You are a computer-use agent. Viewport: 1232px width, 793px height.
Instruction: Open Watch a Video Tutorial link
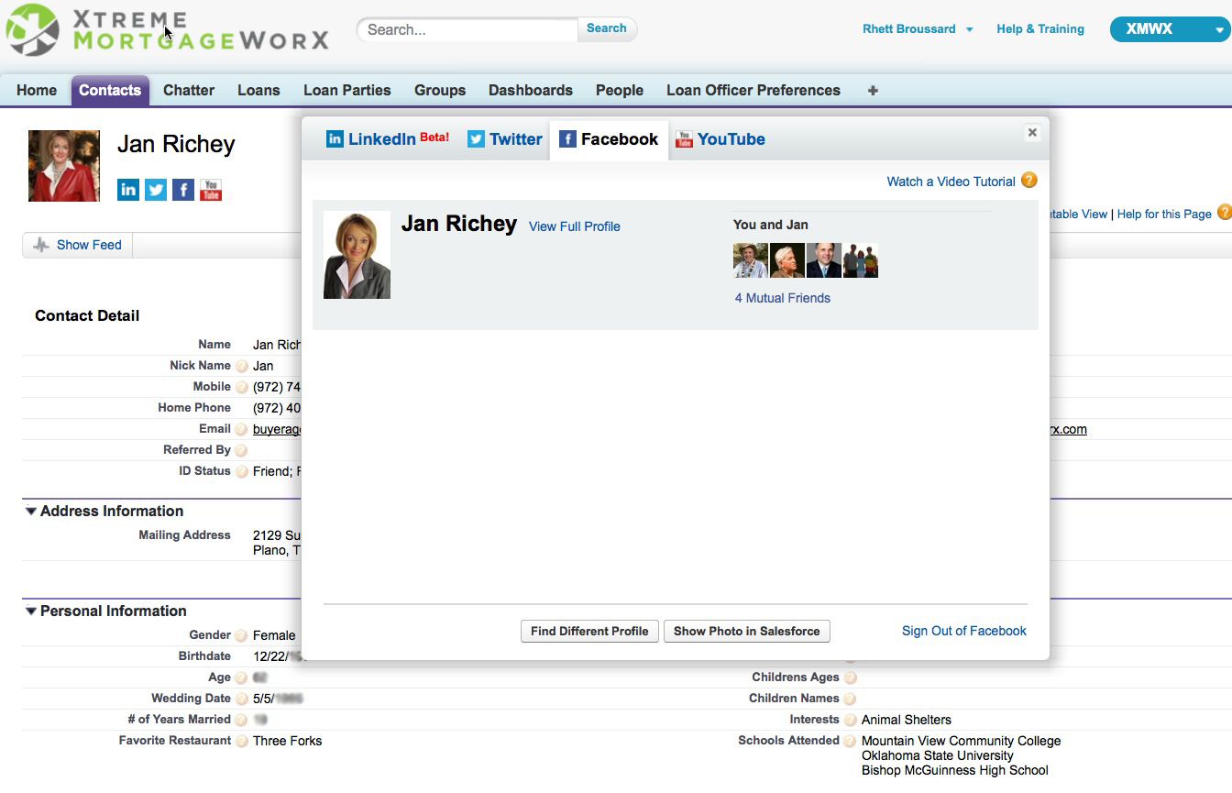951,182
